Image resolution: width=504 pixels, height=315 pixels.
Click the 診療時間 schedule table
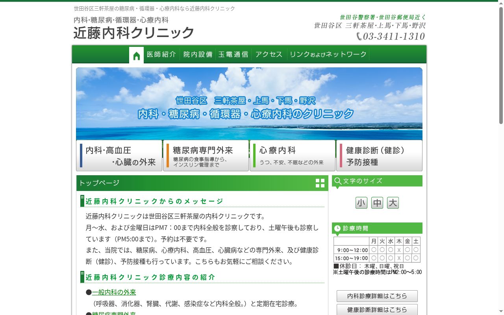(377, 250)
